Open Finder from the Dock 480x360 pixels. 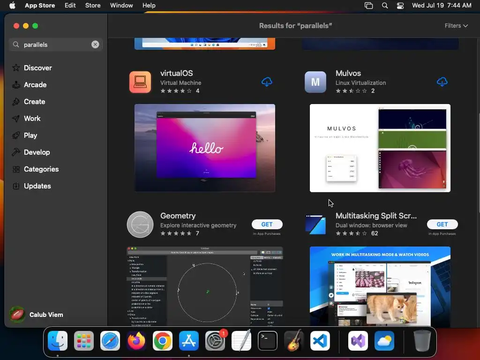(x=58, y=341)
